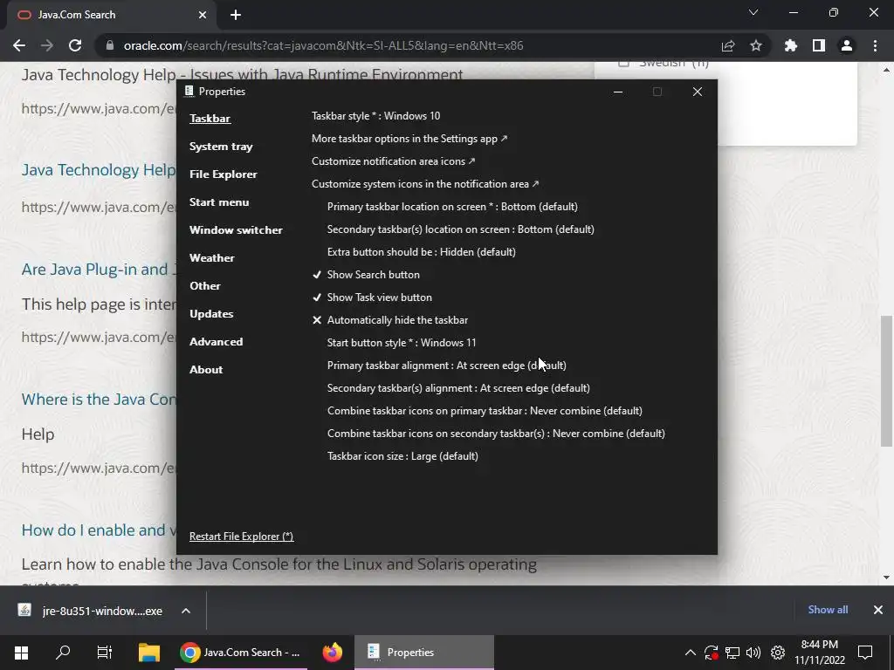Open Customize system icons in notification area
Screen dimensions: 894x670
tap(425, 184)
